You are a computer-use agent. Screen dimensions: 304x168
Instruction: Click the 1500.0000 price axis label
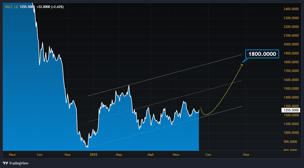tap(291, 89)
